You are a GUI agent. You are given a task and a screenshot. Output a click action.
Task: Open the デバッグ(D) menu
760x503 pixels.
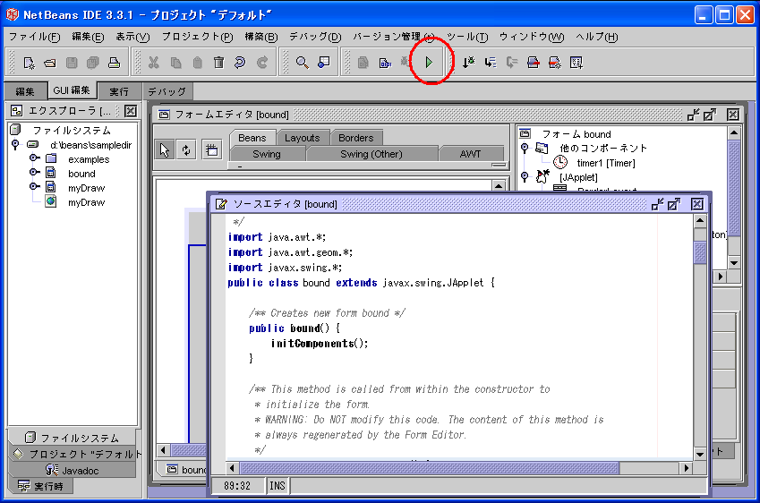(x=315, y=37)
